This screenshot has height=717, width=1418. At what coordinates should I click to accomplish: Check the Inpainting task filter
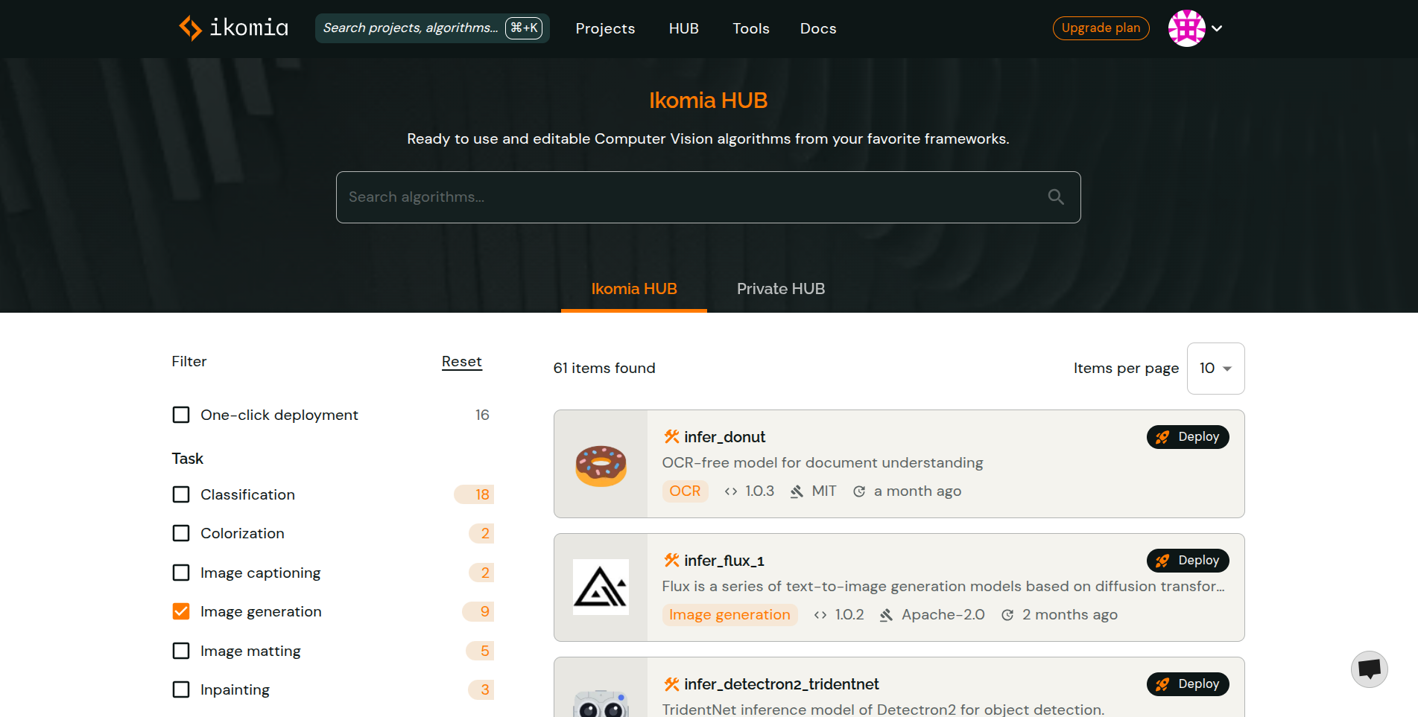tap(181, 689)
